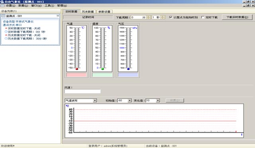The image size is (255, 148).
Task: Click the clock icon next to 实时数据下载周期
Action: point(6,32)
